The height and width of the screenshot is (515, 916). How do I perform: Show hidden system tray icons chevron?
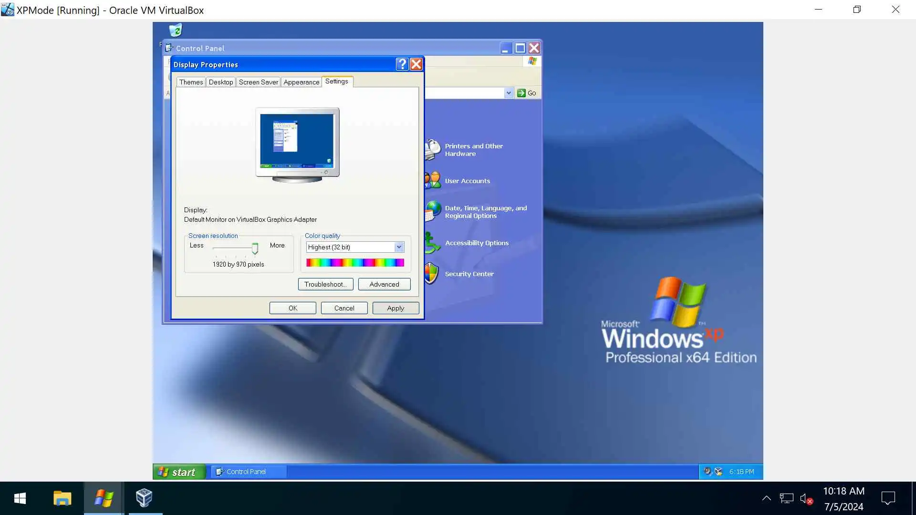[766, 498]
